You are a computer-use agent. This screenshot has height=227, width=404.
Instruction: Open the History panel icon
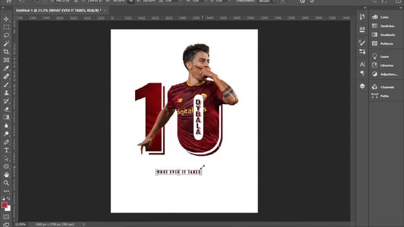[x=362, y=17]
